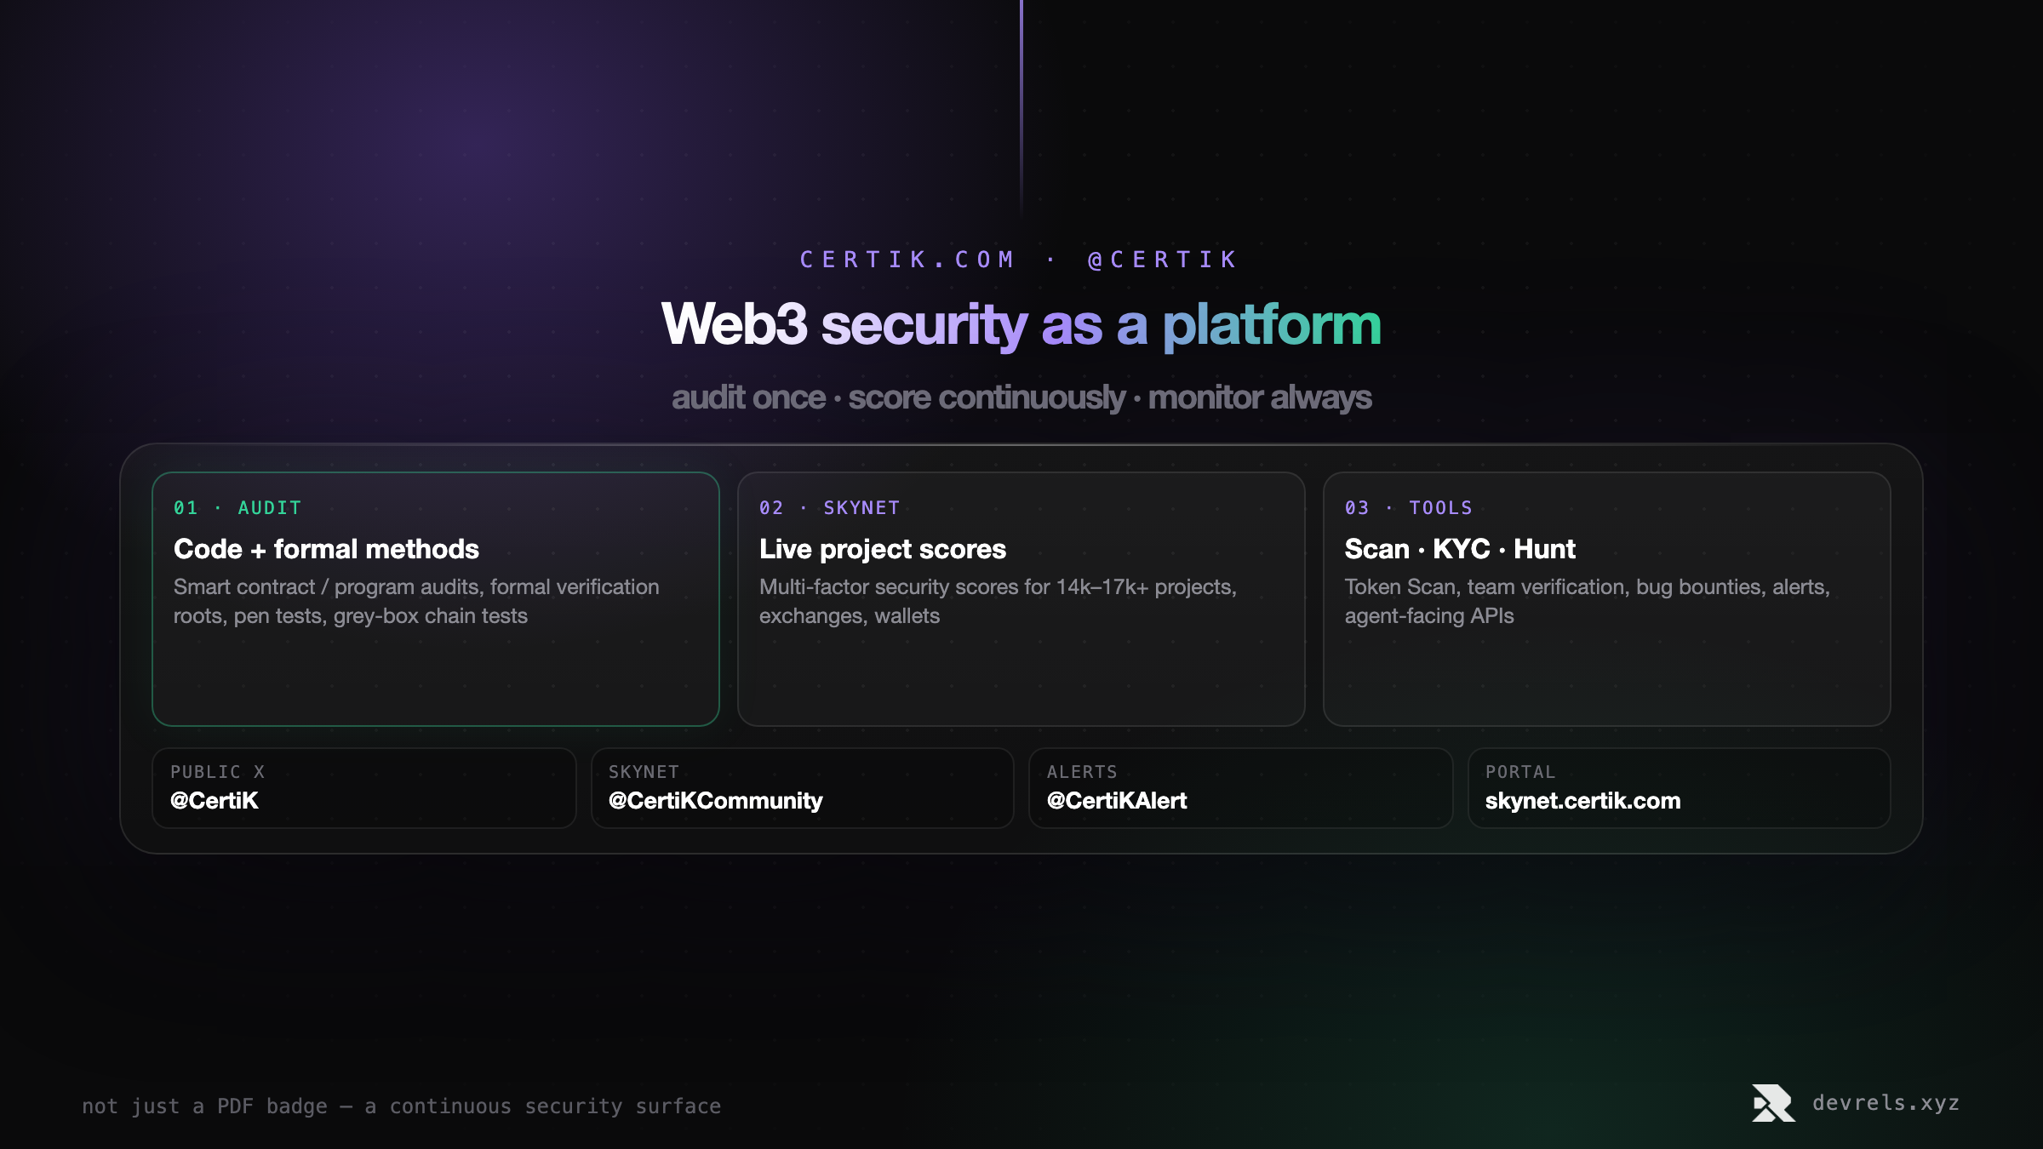
Task: Open the @CertiKAlert alerts handle
Action: 1117,801
